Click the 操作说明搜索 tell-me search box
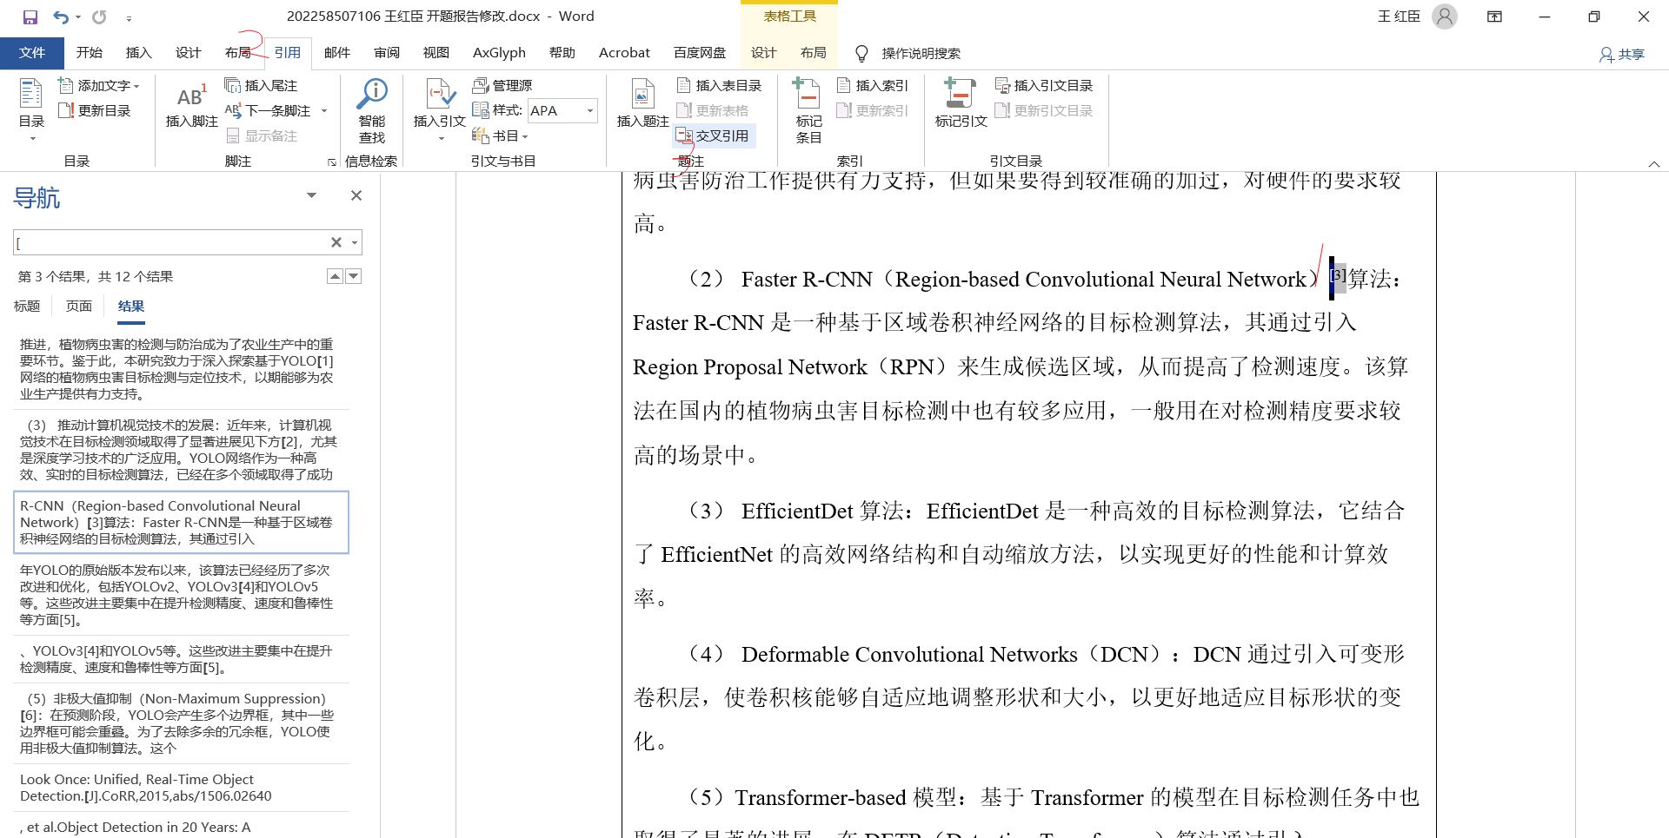 921,54
